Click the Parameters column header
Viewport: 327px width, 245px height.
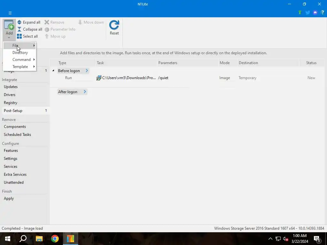(188, 63)
